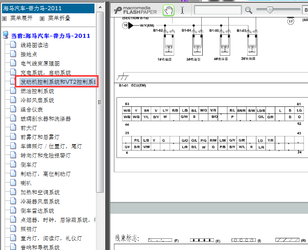Click page icon next to 前大灯
Image resolution: width=308 pixels, height=250 pixels.
tap(13, 127)
